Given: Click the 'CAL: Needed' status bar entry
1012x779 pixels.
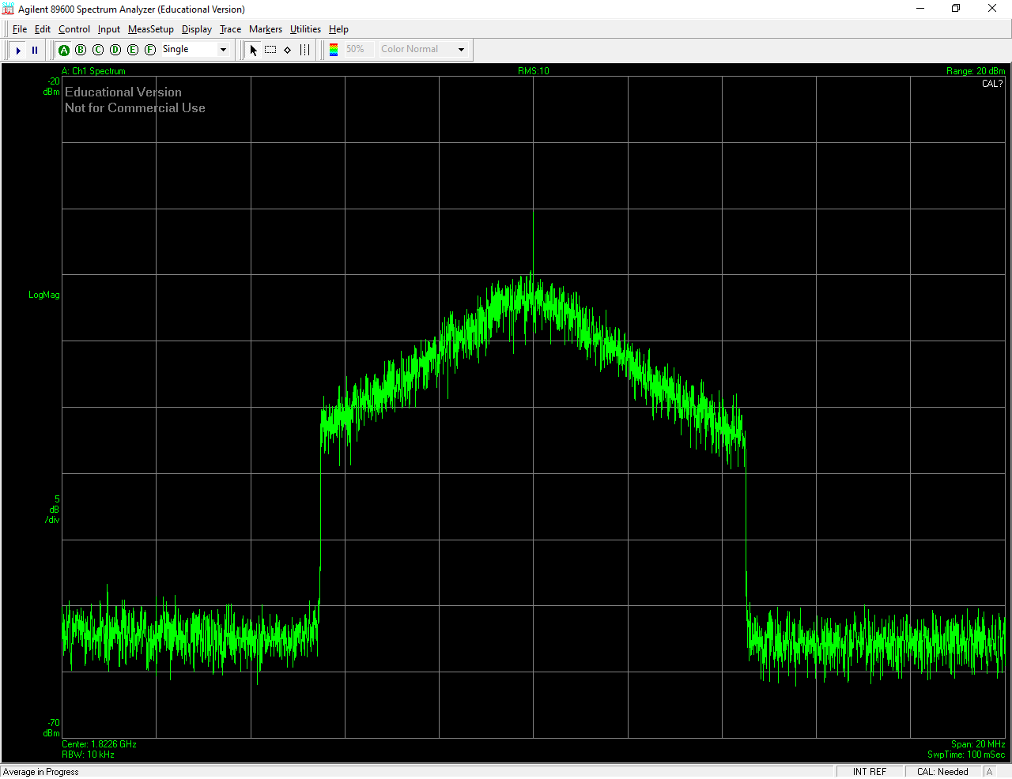Looking at the screenshot, I should click(x=942, y=772).
